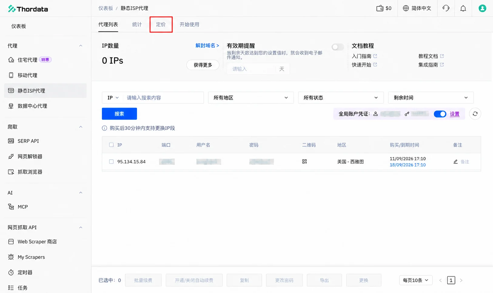The image size is (493, 293).
Task: Open the 每页10条 page size dropdown
Action: (x=415, y=280)
